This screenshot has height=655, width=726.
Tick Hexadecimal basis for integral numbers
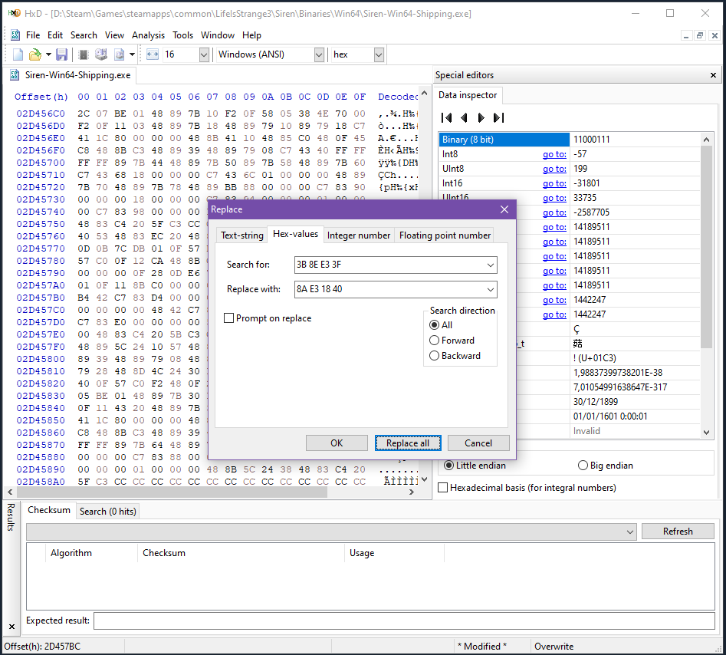pos(443,488)
